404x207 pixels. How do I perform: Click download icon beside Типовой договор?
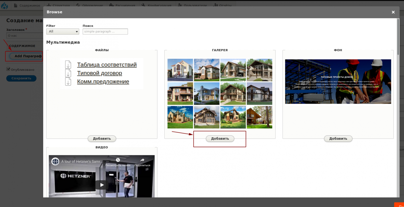click(x=68, y=73)
